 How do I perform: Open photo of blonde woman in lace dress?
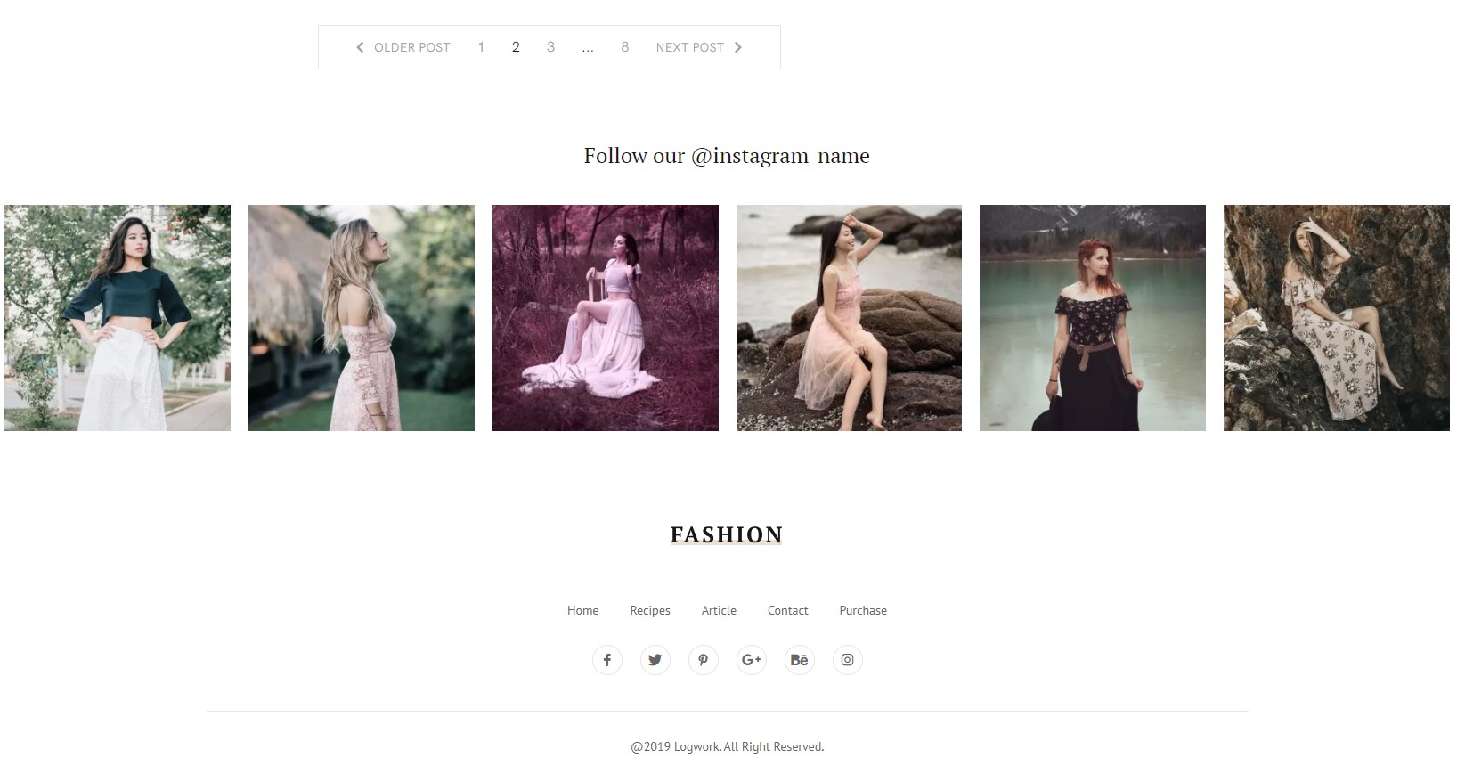click(x=362, y=318)
